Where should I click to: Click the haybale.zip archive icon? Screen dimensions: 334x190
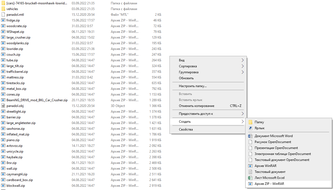(3, 157)
